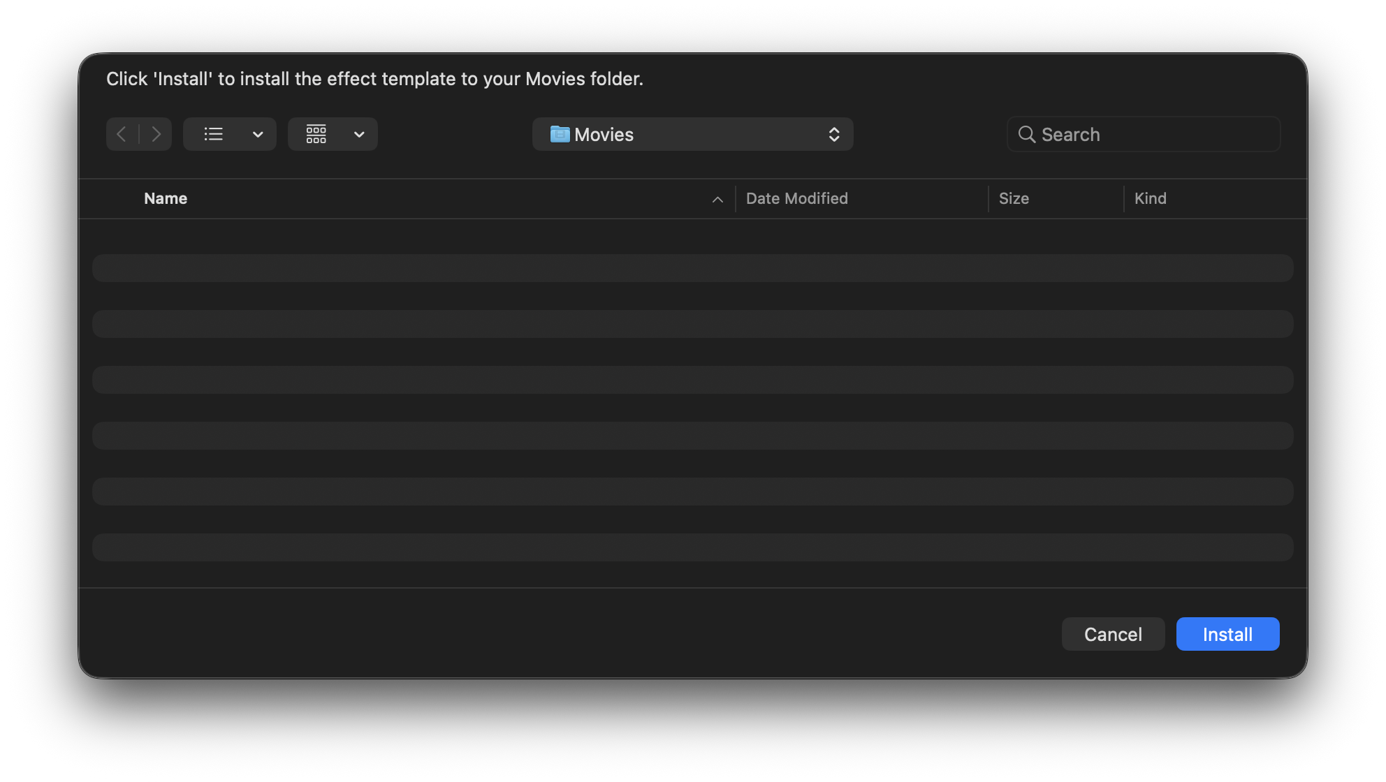Click the up-down arrows on Movies popup
This screenshot has height=782, width=1386.
[x=834, y=135]
